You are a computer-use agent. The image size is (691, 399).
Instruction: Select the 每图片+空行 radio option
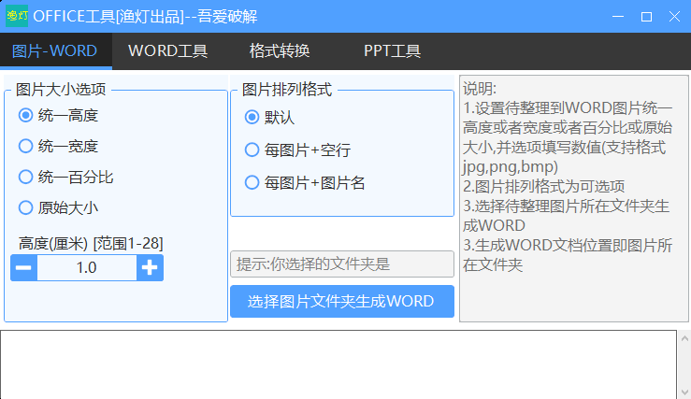point(297,150)
